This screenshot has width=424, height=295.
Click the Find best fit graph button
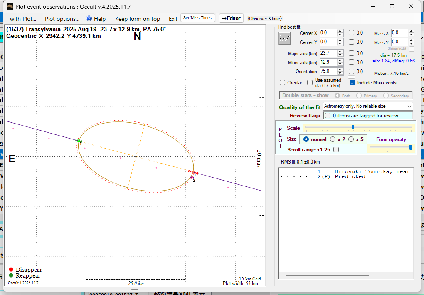click(x=285, y=38)
